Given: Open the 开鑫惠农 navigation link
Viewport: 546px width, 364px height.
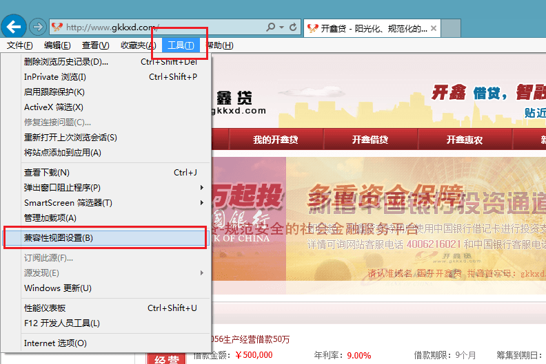Looking at the screenshot, I should click(x=464, y=140).
